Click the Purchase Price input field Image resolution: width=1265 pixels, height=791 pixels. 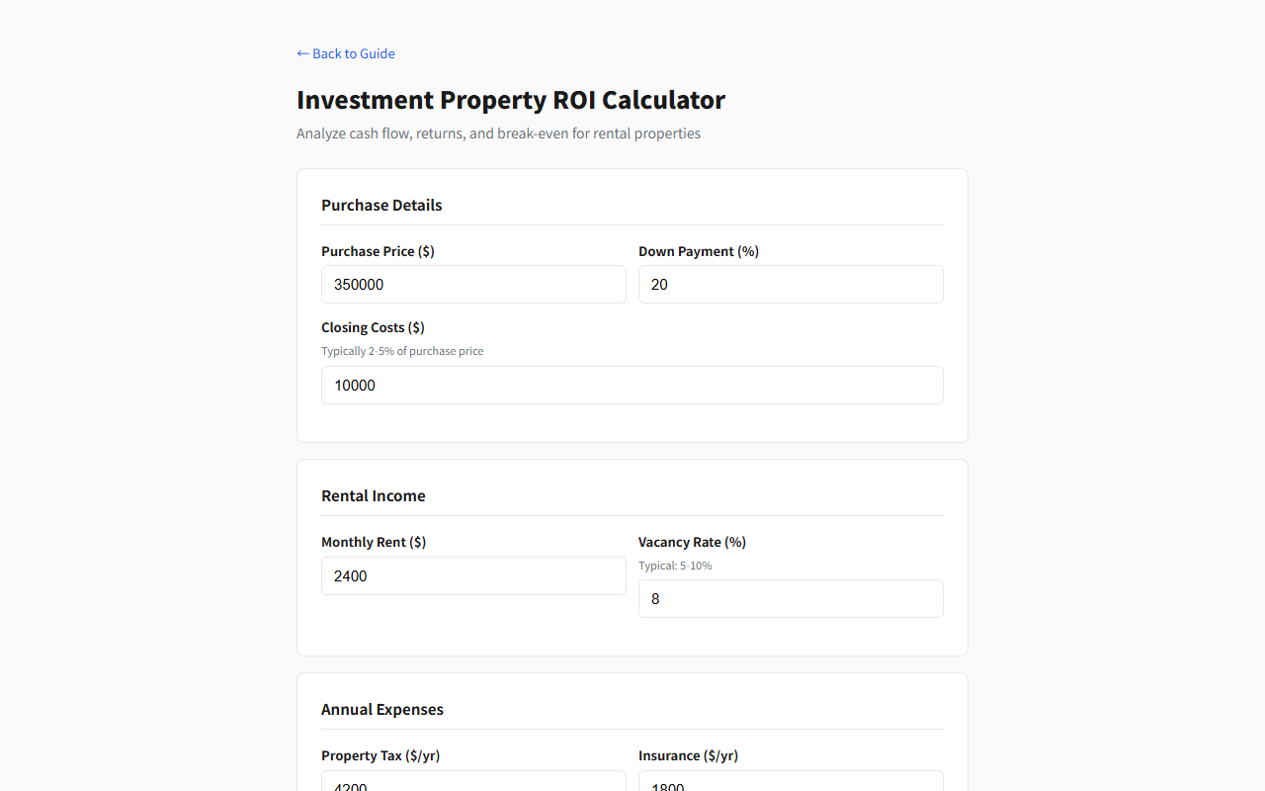473,285
